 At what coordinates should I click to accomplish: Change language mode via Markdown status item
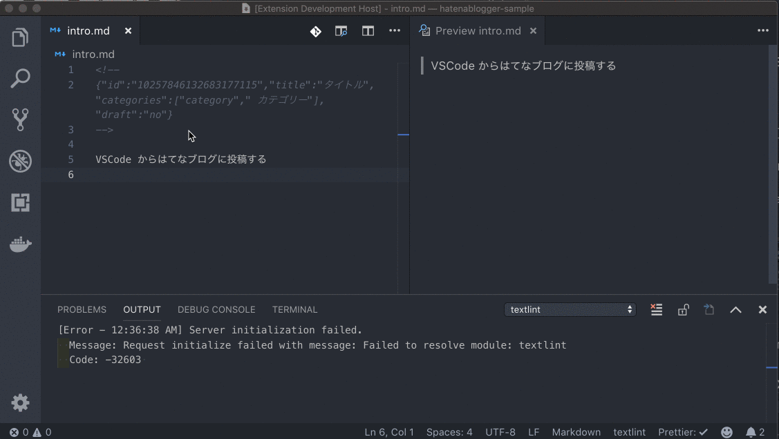tap(576, 432)
